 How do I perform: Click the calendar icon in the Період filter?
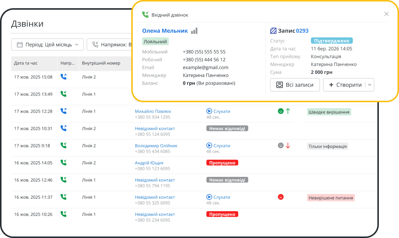pos(20,45)
